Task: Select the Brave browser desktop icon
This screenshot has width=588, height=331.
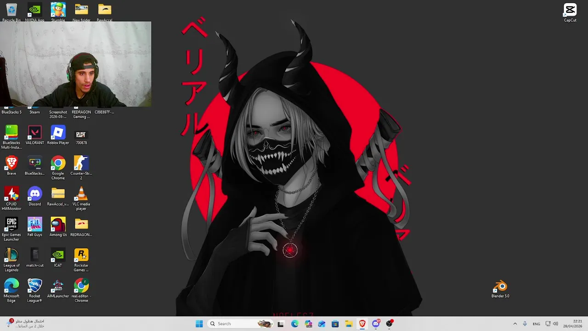Action: tap(11, 166)
